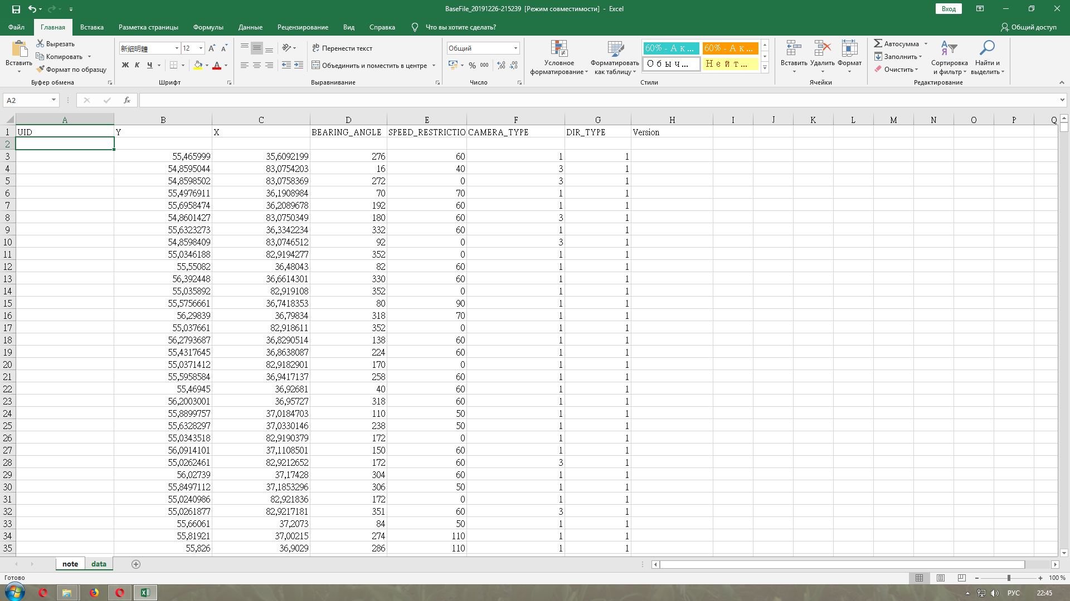Click the Increase Font Size icon
This screenshot has height=601, width=1070.
tap(212, 48)
